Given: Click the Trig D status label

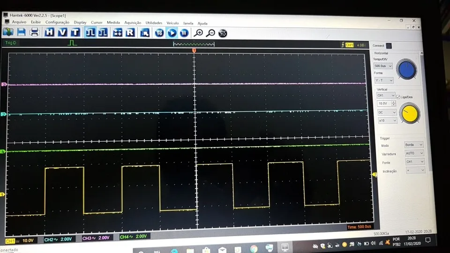Looking at the screenshot, I should coord(11,43).
